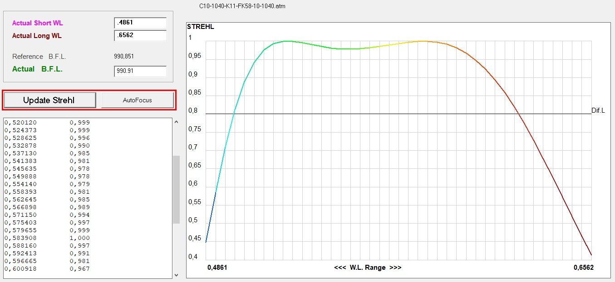
Task: Click the file name C10-1040-K11-FK58-10-1040.atm
Action: (x=243, y=6)
